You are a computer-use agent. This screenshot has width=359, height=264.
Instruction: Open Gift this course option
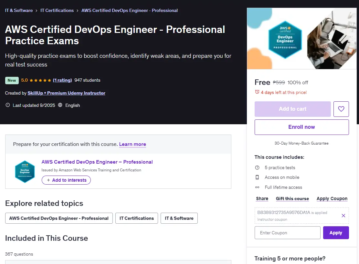coord(292,198)
